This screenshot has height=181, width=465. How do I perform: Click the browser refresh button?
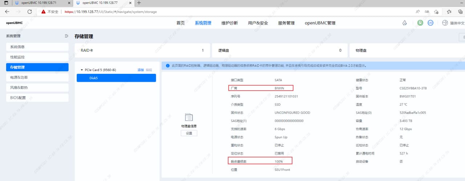[30, 12]
